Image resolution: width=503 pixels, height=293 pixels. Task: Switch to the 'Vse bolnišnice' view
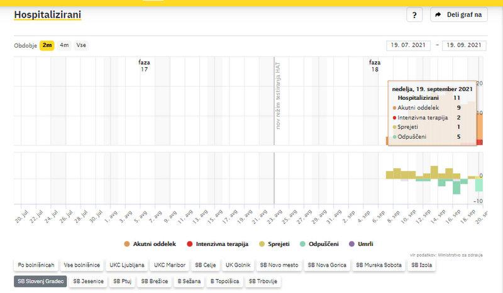[x=81, y=265]
